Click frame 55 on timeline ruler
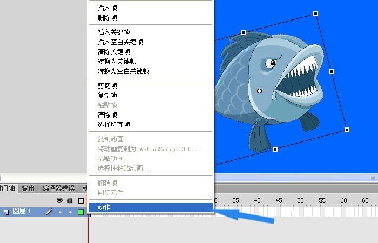Image resolution: width=378 pixels, height=243 pixels. (322, 200)
